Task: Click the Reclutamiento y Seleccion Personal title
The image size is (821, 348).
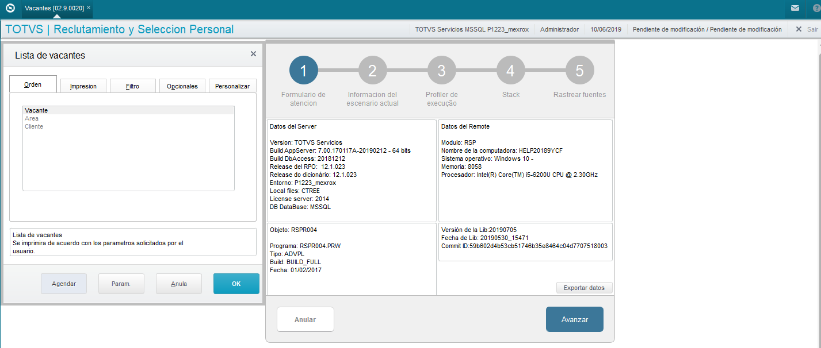Action: point(144,29)
